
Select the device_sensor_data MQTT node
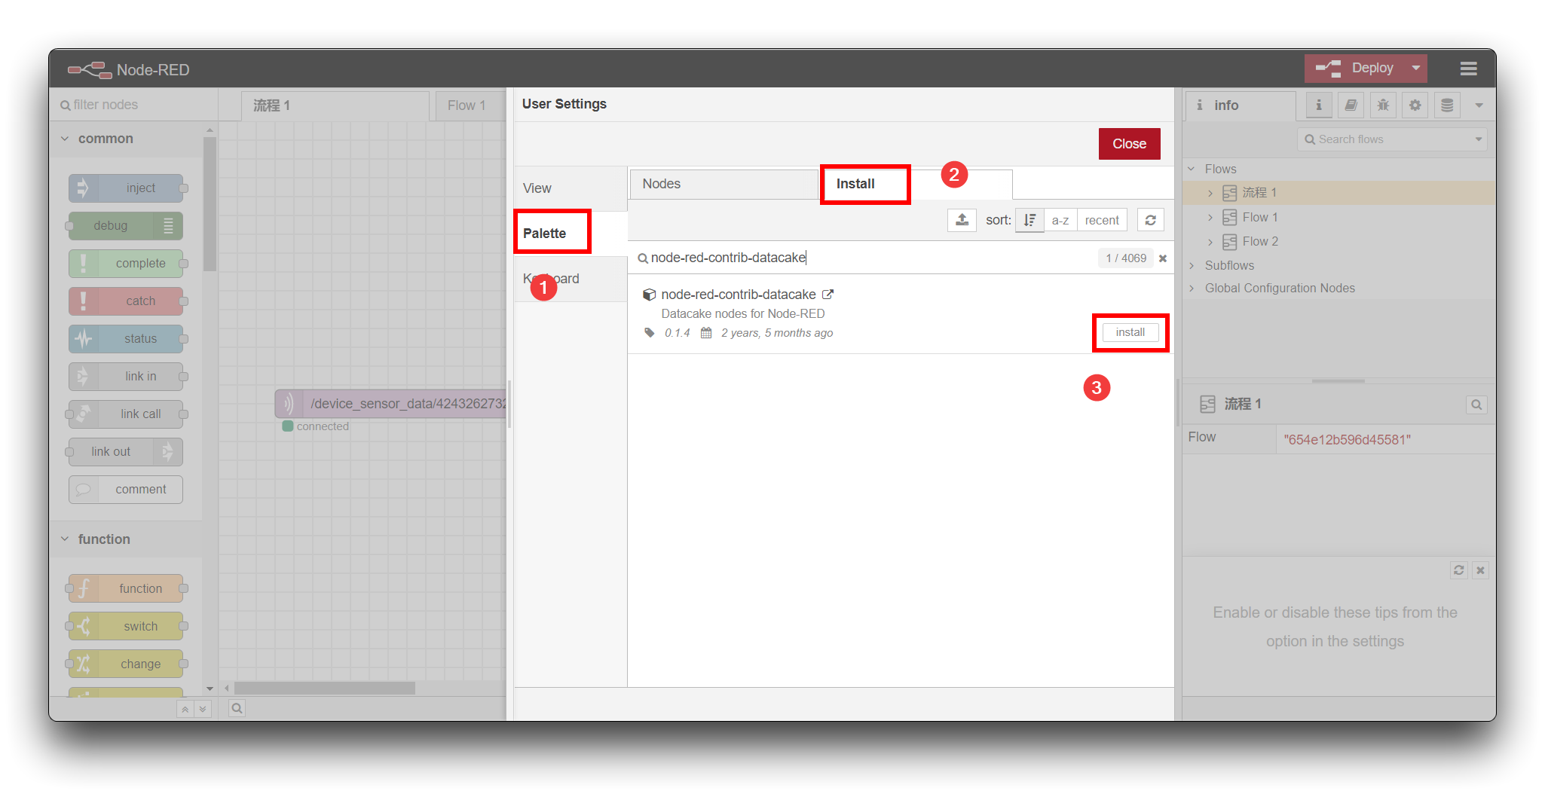pyautogui.click(x=391, y=404)
